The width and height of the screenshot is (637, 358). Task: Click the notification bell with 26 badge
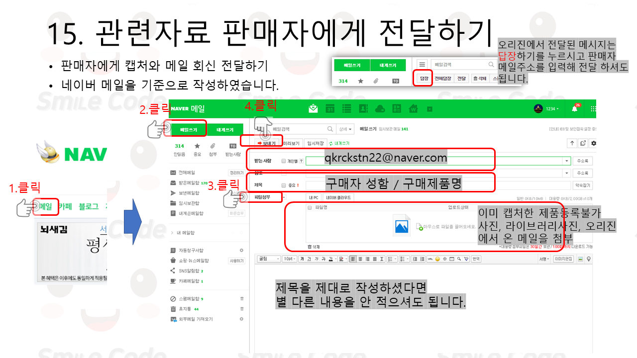pyautogui.click(x=575, y=108)
